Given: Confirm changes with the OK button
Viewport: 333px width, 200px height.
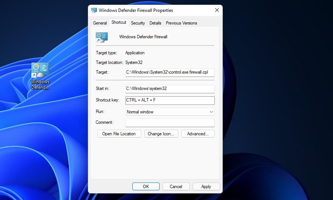Looking at the screenshot, I should click(146, 187).
